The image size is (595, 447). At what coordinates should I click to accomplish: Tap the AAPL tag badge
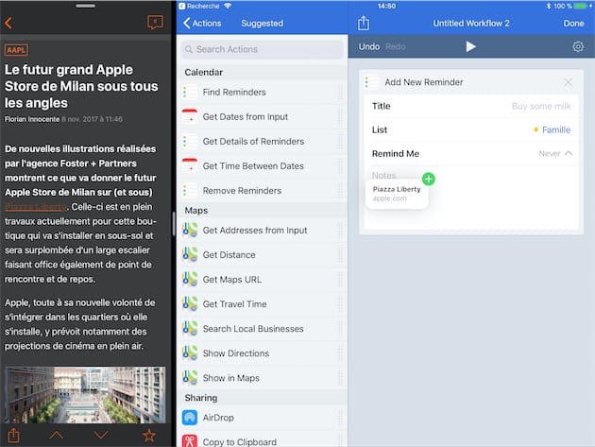[16, 50]
